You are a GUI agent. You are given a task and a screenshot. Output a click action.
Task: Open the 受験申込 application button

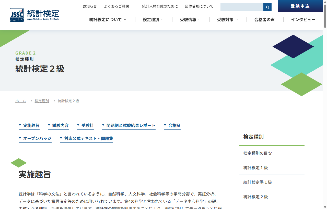coord(300,6)
